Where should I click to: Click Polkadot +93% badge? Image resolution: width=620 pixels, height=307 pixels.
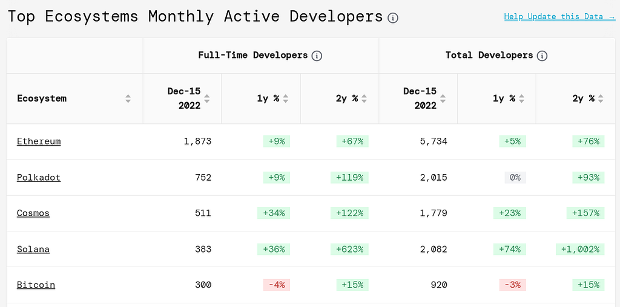point(589,178)
